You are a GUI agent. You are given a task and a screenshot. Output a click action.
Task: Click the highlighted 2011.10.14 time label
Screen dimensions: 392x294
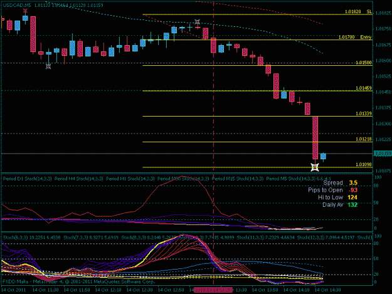(213, 290)
